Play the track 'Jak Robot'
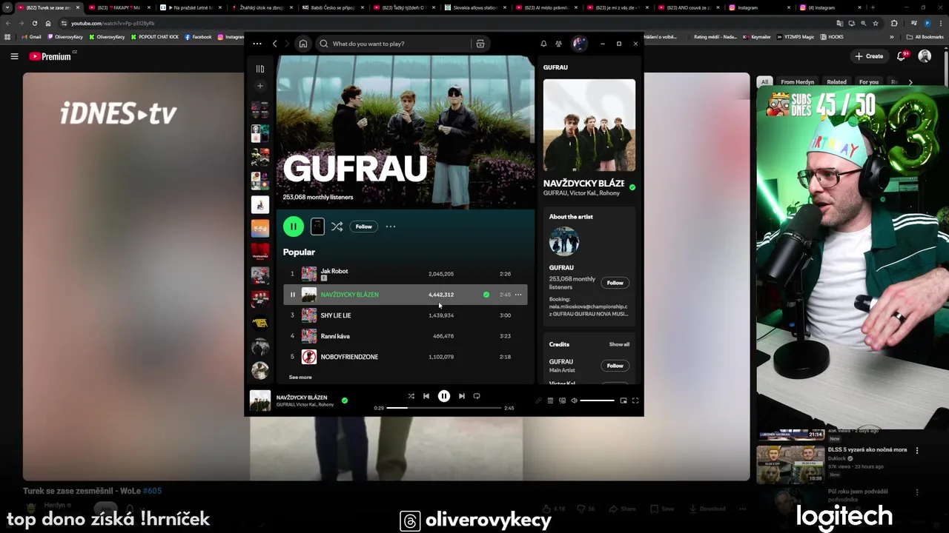949x533 pixels. (x=405, y=274)
